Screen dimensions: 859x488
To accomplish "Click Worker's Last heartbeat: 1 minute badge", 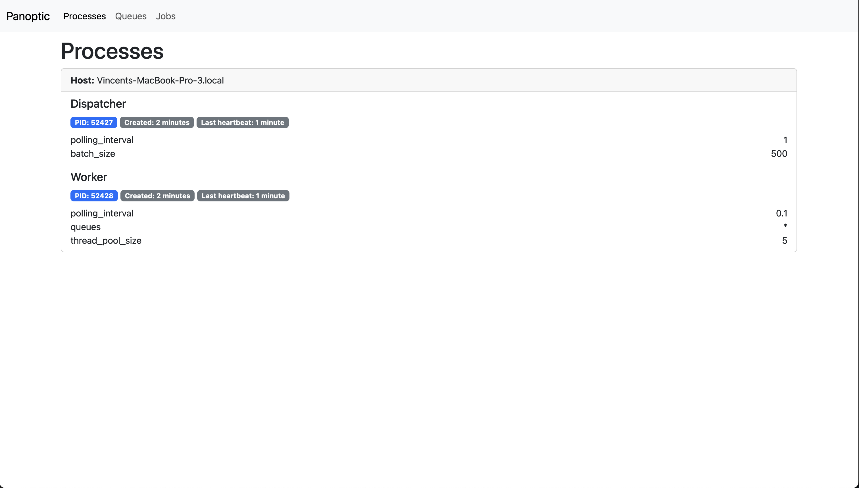I will tap(243, 196).
